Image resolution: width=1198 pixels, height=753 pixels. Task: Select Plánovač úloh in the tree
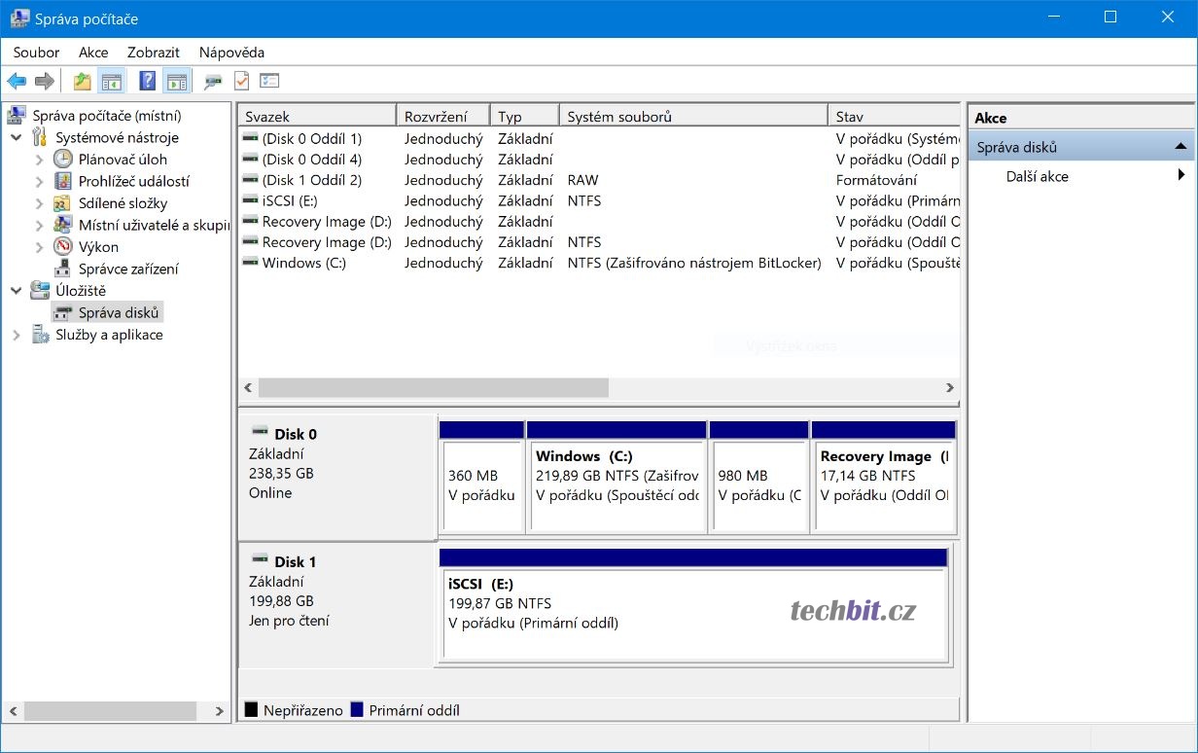123,160
